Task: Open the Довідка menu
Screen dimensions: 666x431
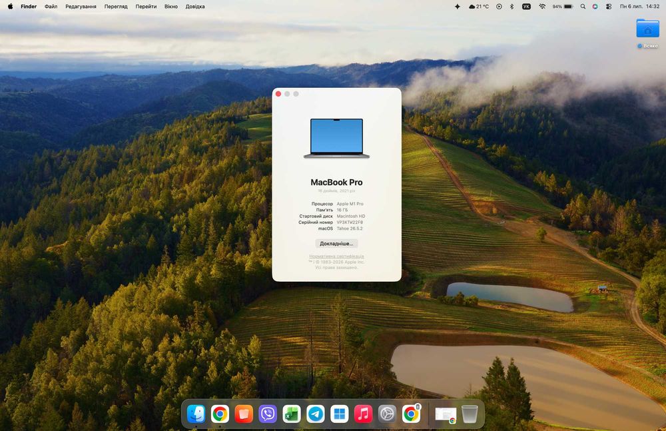Action: click(x=195, y=7)
